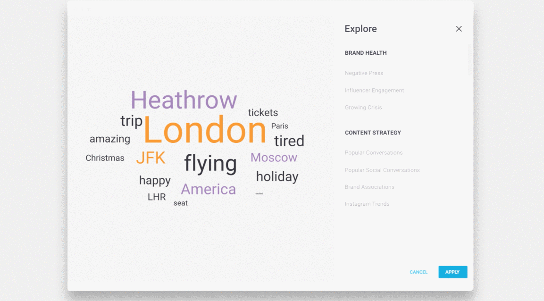Click the tiny word excited

click(x=259, y=193)
